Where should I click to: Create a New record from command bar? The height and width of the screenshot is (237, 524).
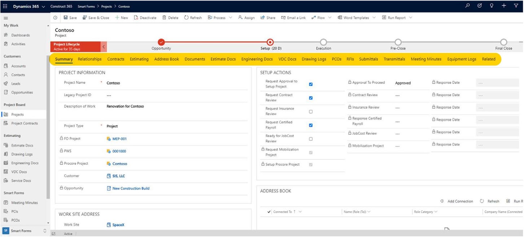(122, 18)
